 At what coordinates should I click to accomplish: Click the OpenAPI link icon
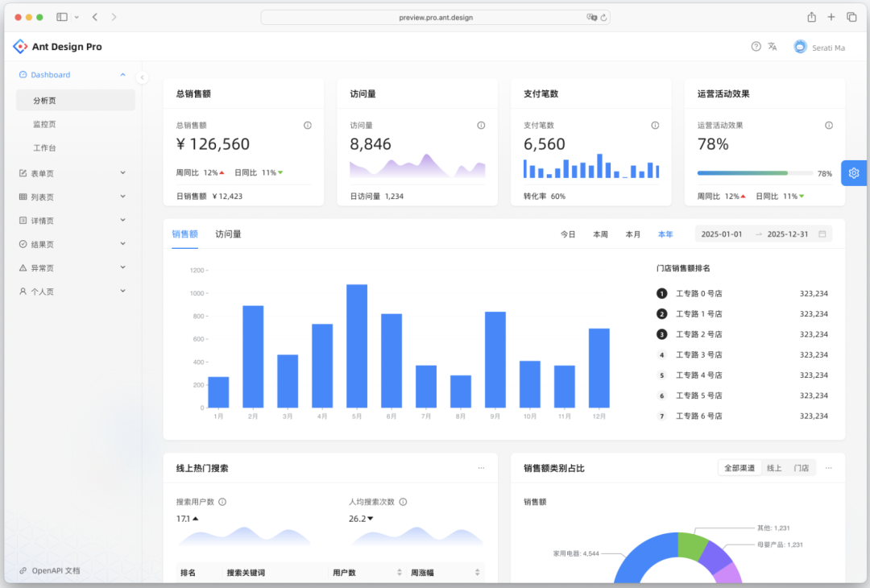tap(23, 570)
